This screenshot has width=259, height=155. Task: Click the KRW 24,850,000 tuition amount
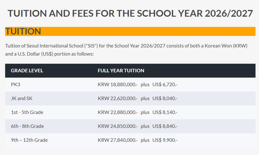118,126
